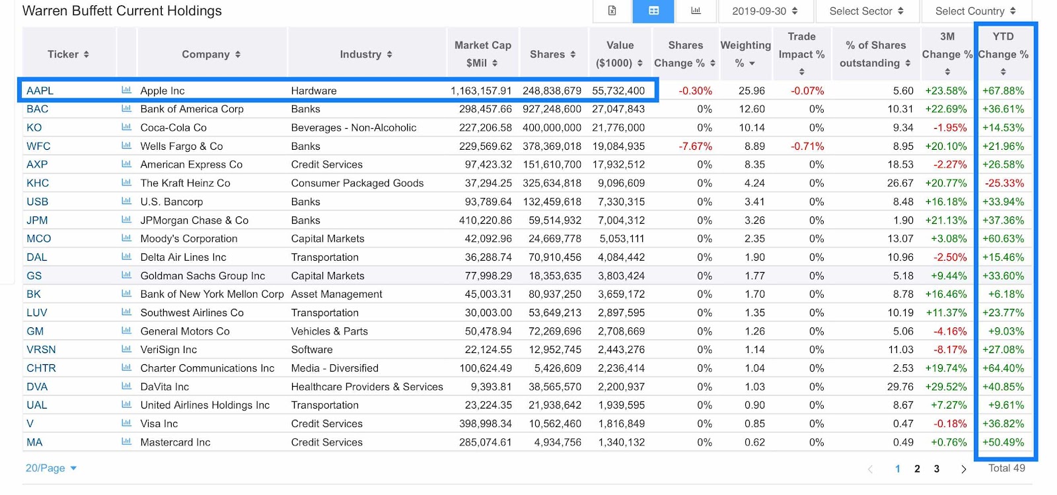Open the chart icon for Southwest Airlines Co
This screenshot has width=1057, height=495.
tap(126, 312)
